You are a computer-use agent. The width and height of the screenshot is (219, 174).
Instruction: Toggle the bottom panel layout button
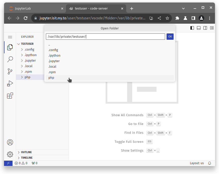(199, 28)
